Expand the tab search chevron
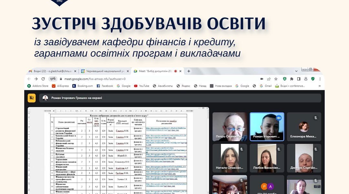Viewport: 349px width, 194px height. [296, 71]
